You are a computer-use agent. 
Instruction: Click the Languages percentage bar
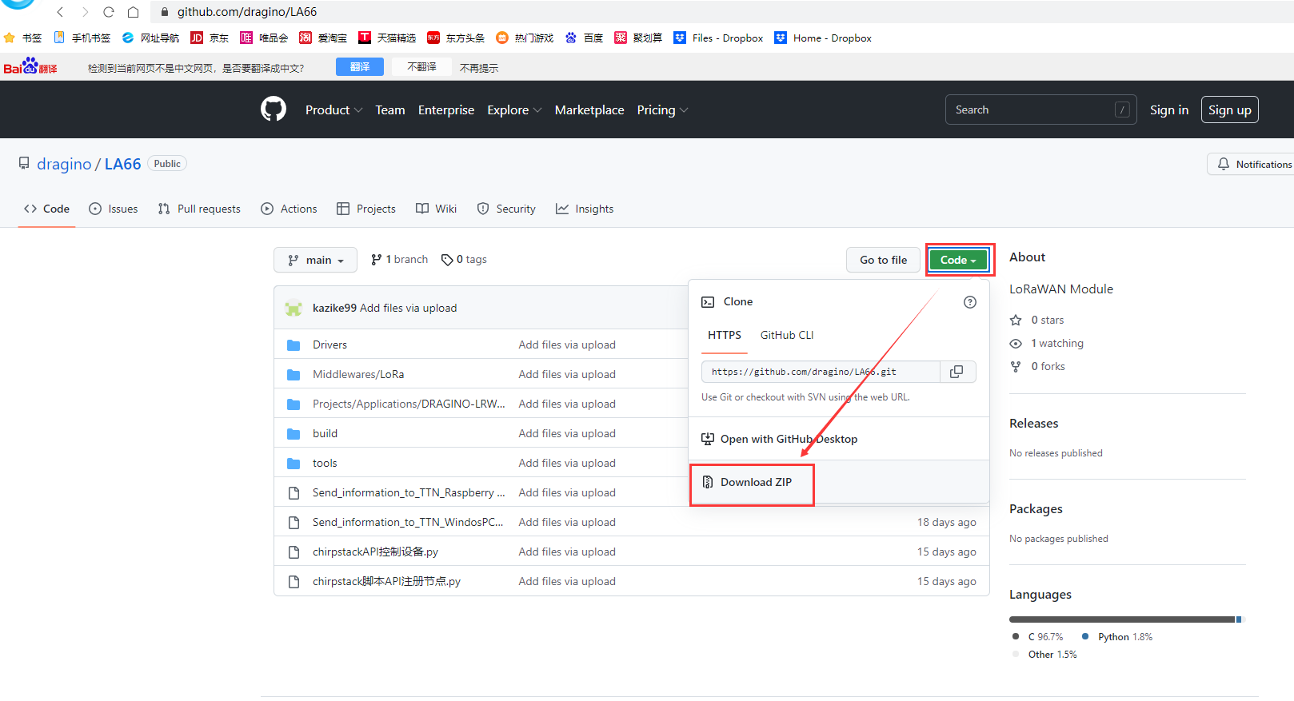pos(1128,619)
